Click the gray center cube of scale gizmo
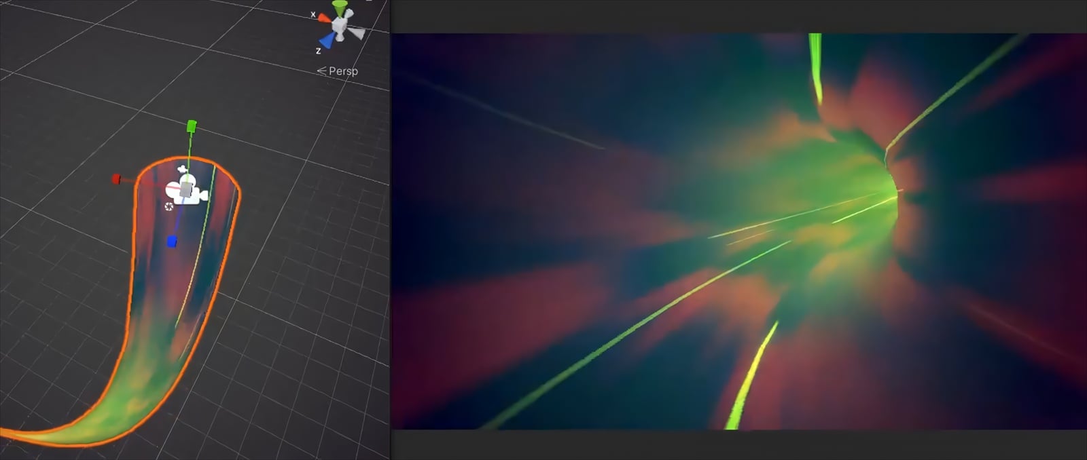1087x460 pixels. 185,188
